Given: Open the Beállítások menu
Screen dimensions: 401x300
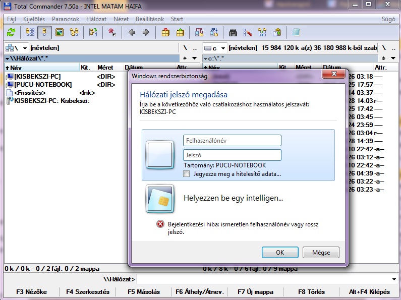Looking at the screenshot, I should pos(150,19).
